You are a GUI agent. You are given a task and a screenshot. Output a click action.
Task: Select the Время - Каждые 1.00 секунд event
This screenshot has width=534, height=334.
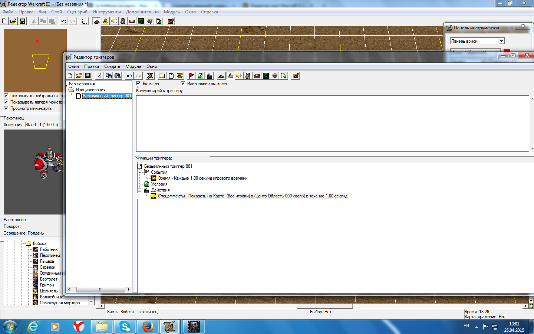(x=202, y=178)
